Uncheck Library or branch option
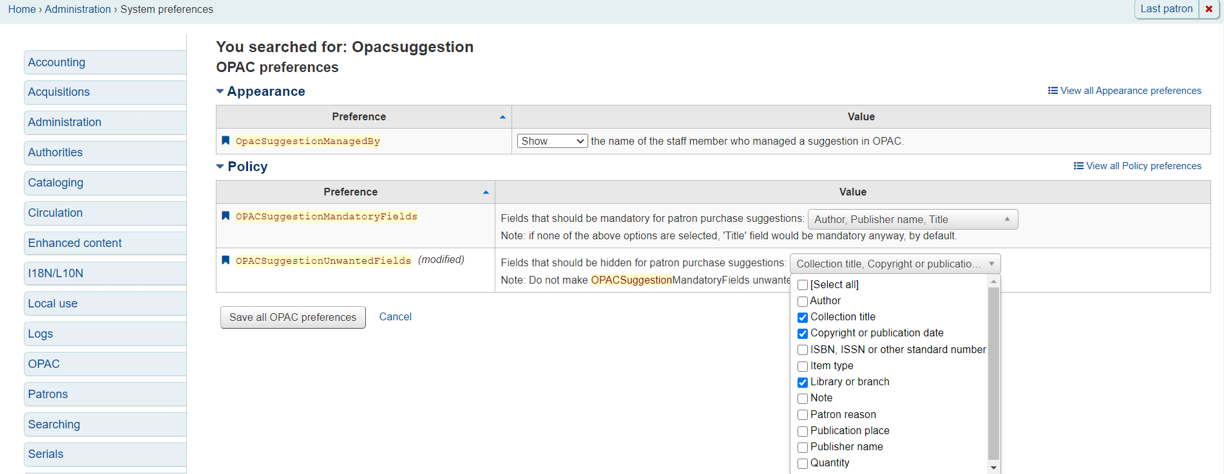The image size is (1224, 474). point(803,382)
